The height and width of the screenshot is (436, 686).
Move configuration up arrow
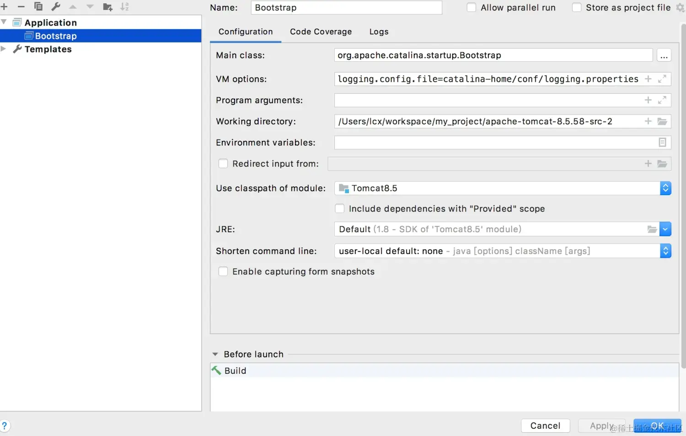(x=73, y=6)
